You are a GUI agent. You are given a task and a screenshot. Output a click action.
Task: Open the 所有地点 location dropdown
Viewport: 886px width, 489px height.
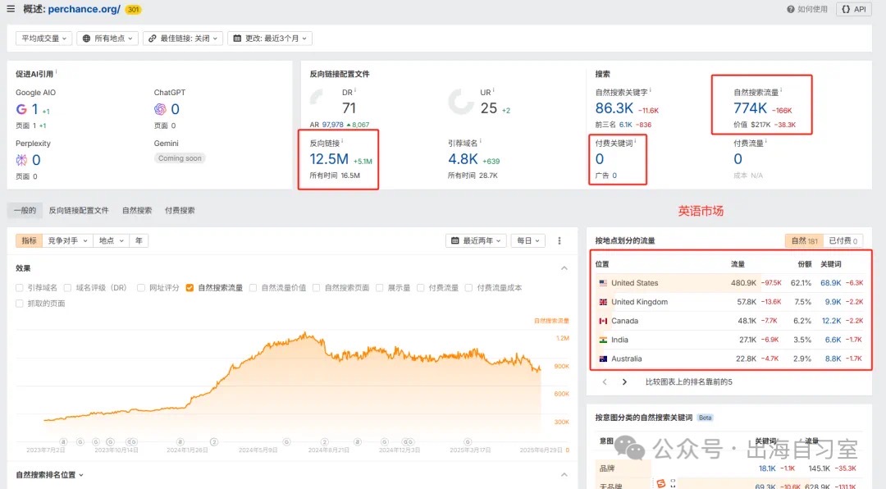click(x=108, y=39)
